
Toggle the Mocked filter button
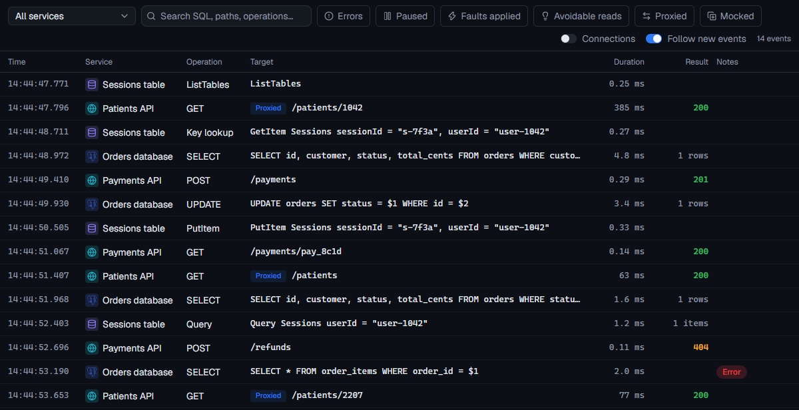730,16
